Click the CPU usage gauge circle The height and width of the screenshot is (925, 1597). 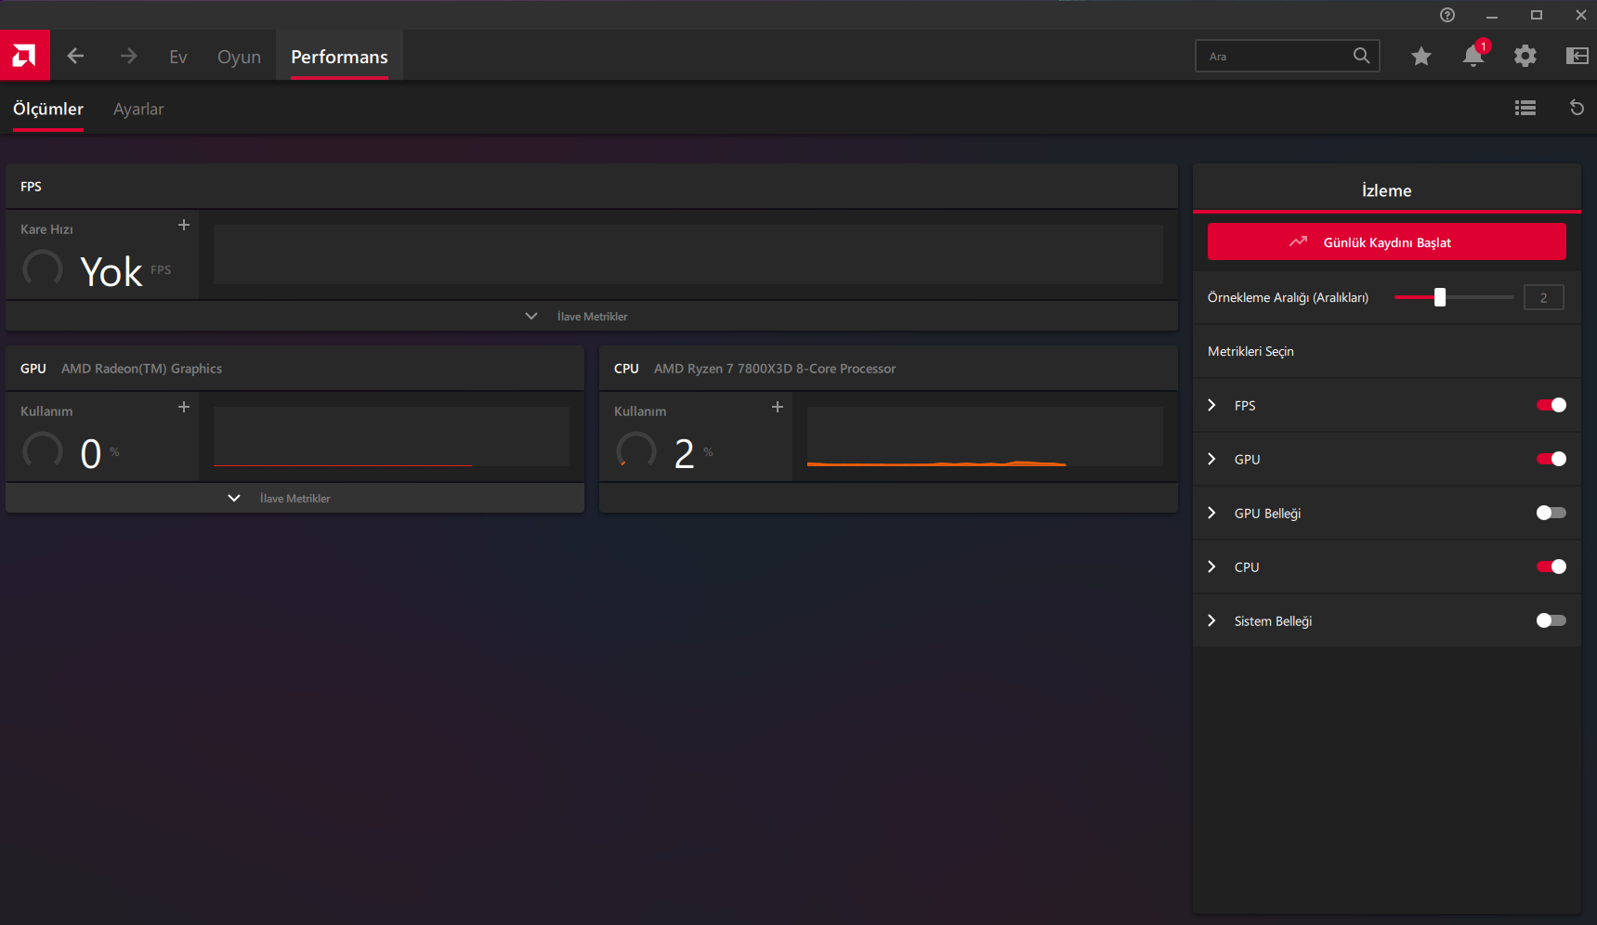[x=636, y=451]
